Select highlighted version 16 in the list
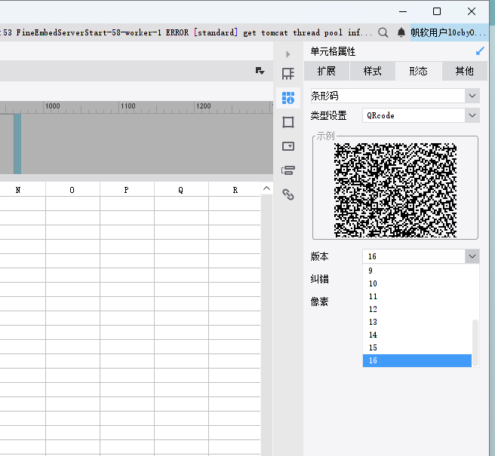The width and height of the screenshot is (495, 456). [417, 360]
